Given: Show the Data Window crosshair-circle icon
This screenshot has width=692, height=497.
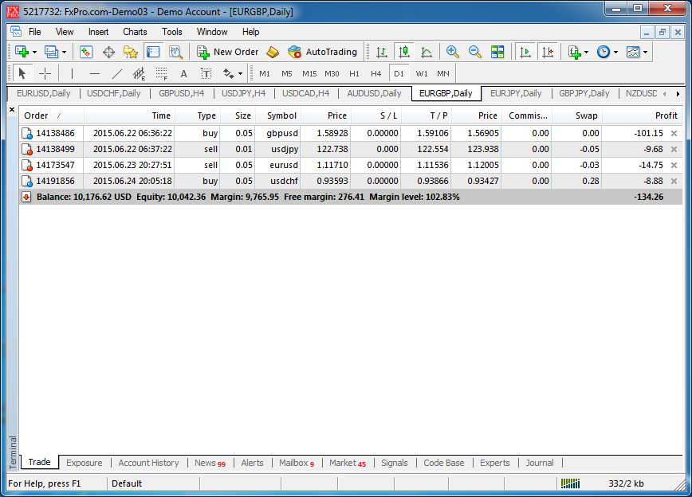Looking at the screenshot, I should 108,52.
